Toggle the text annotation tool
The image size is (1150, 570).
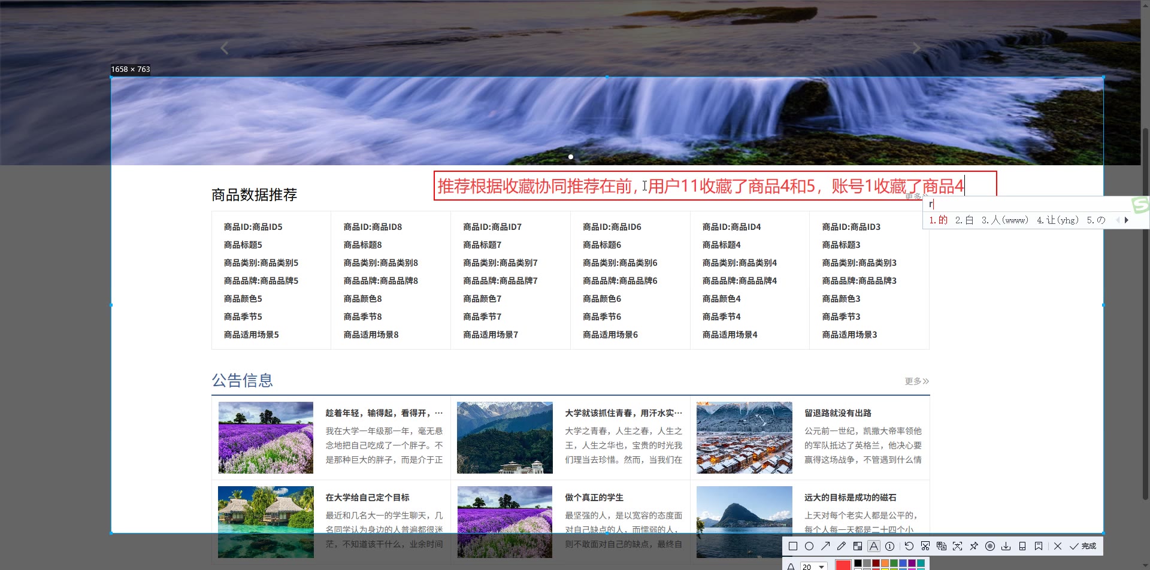point(874,546)
